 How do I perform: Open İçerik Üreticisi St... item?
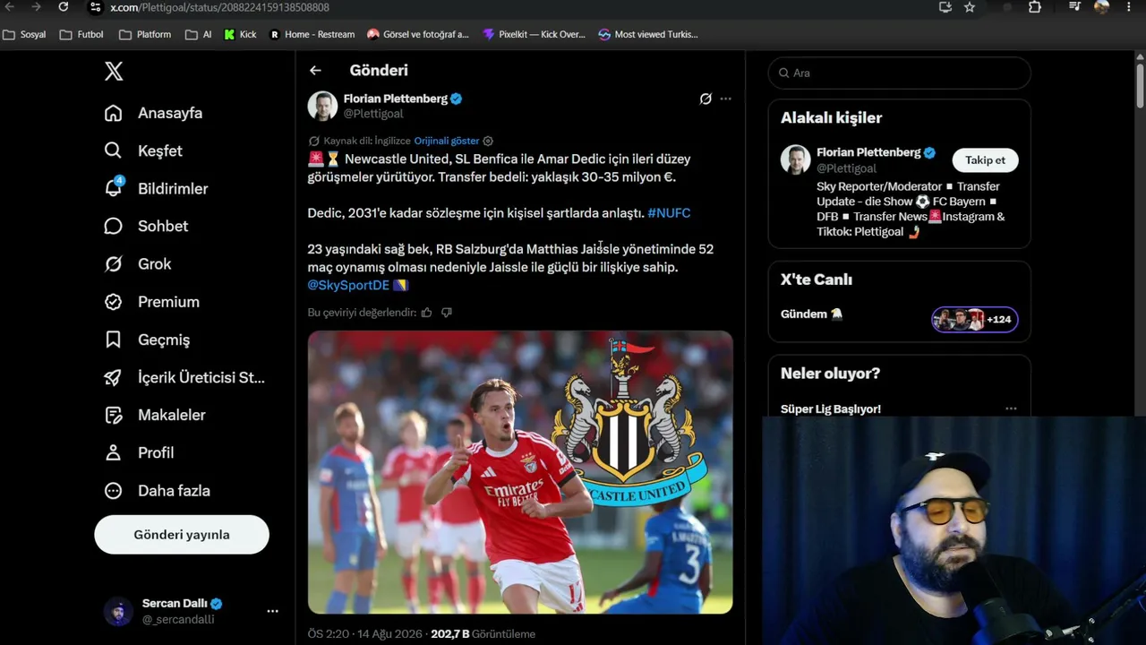[x=184, y=377]
